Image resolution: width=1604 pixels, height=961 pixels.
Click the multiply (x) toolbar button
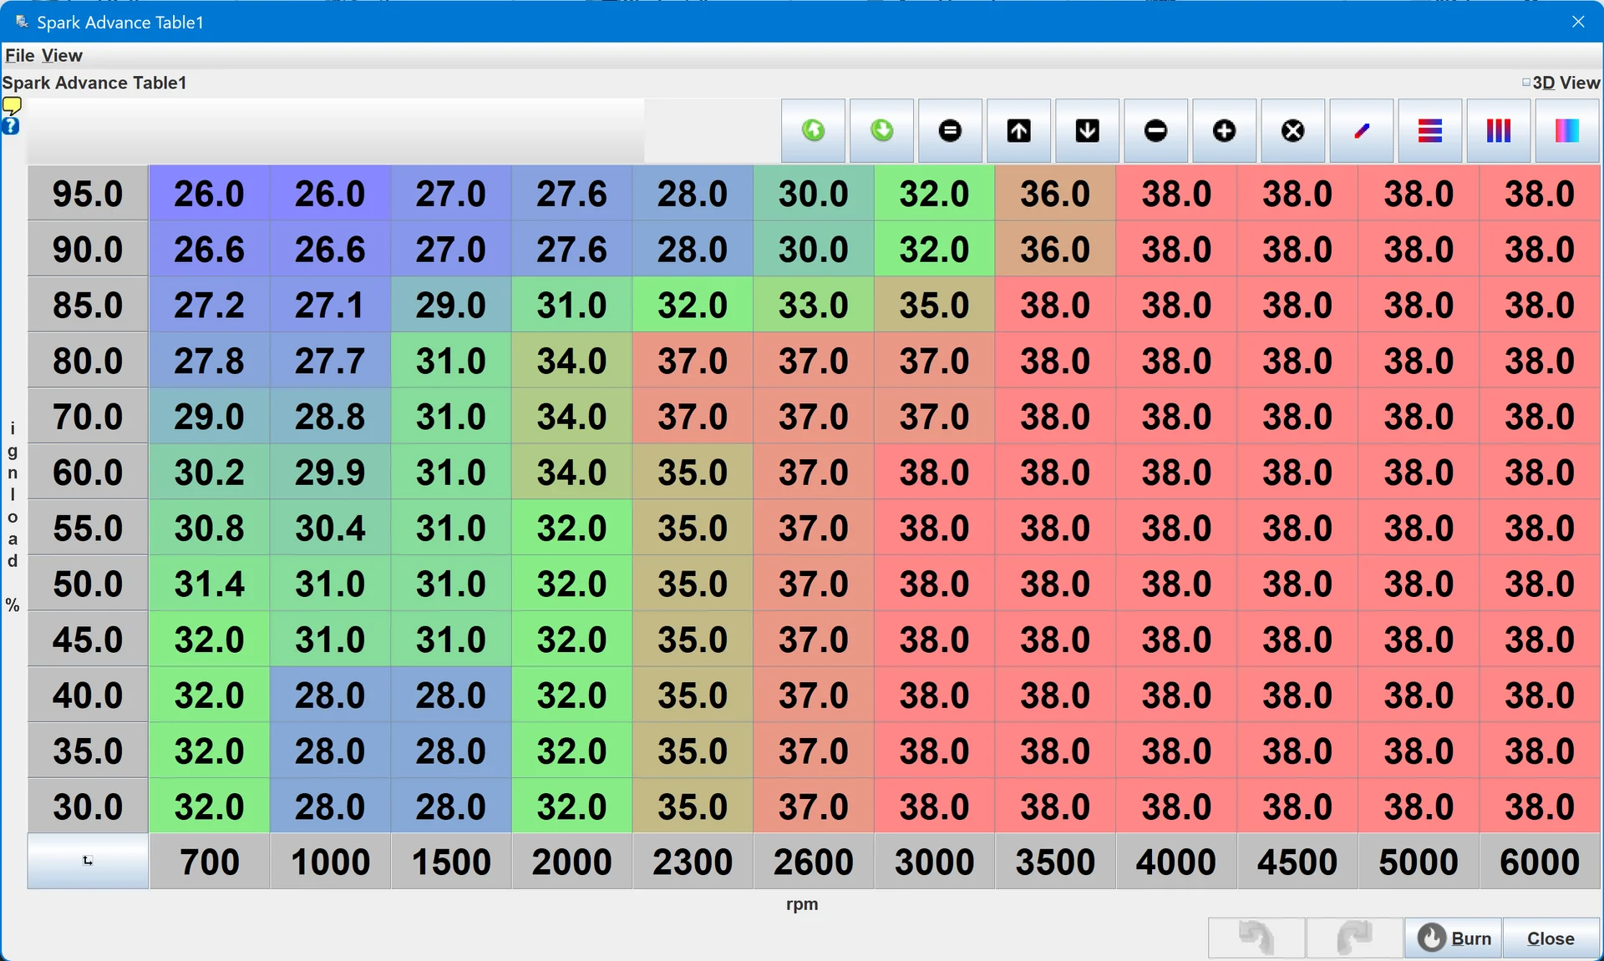(1292, 131)
